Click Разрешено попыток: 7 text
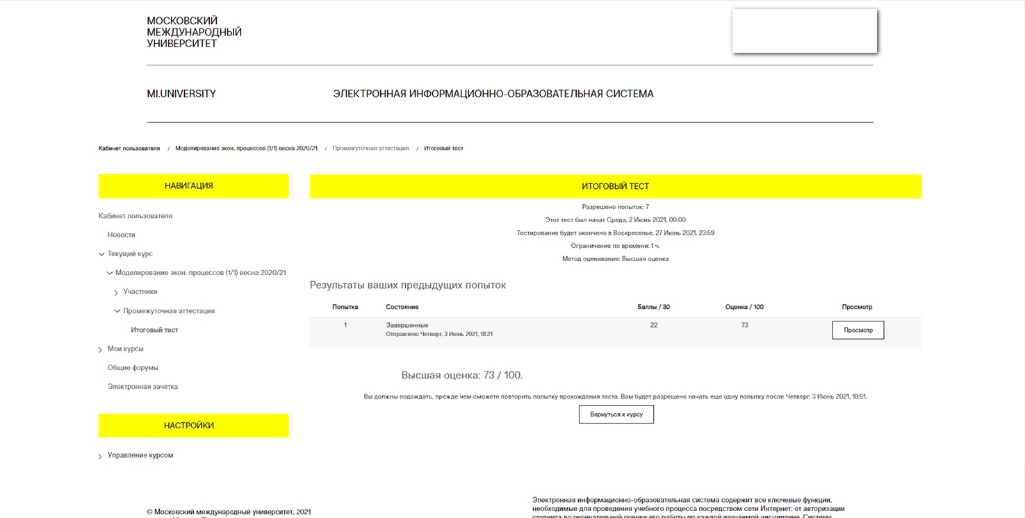The image size is (1025, 518). click(616, 207)
